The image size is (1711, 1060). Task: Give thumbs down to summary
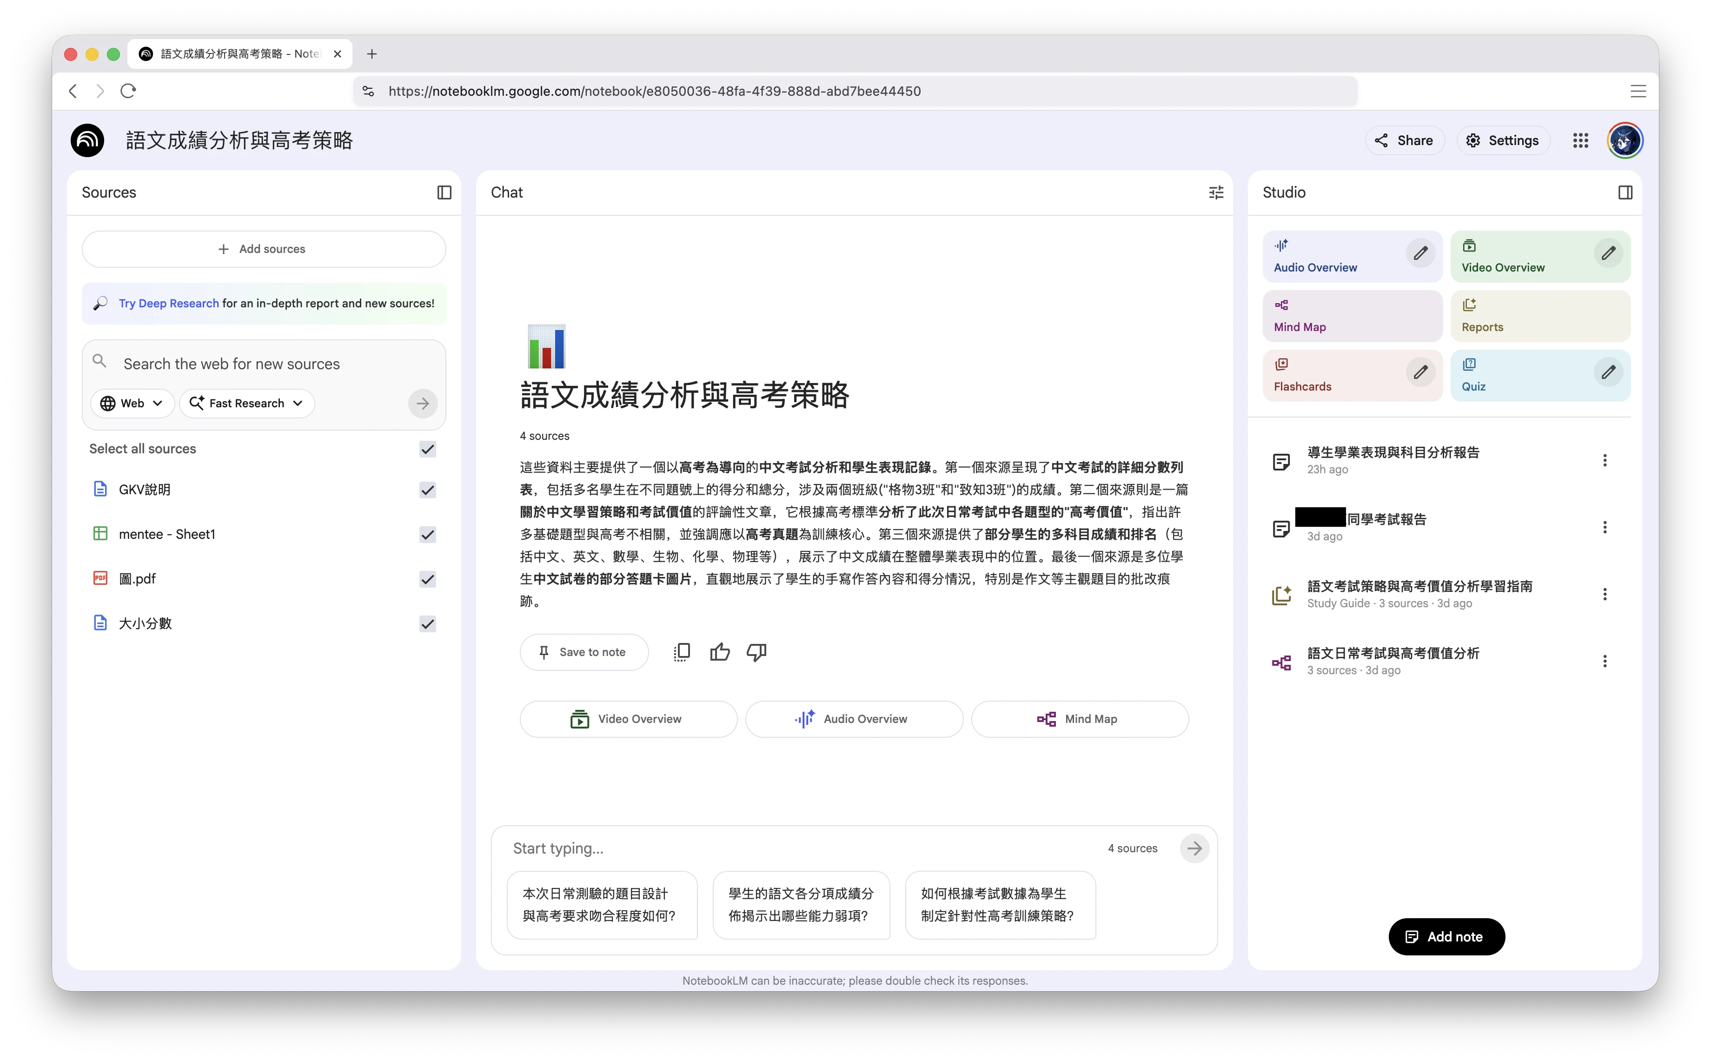point(756,652)
